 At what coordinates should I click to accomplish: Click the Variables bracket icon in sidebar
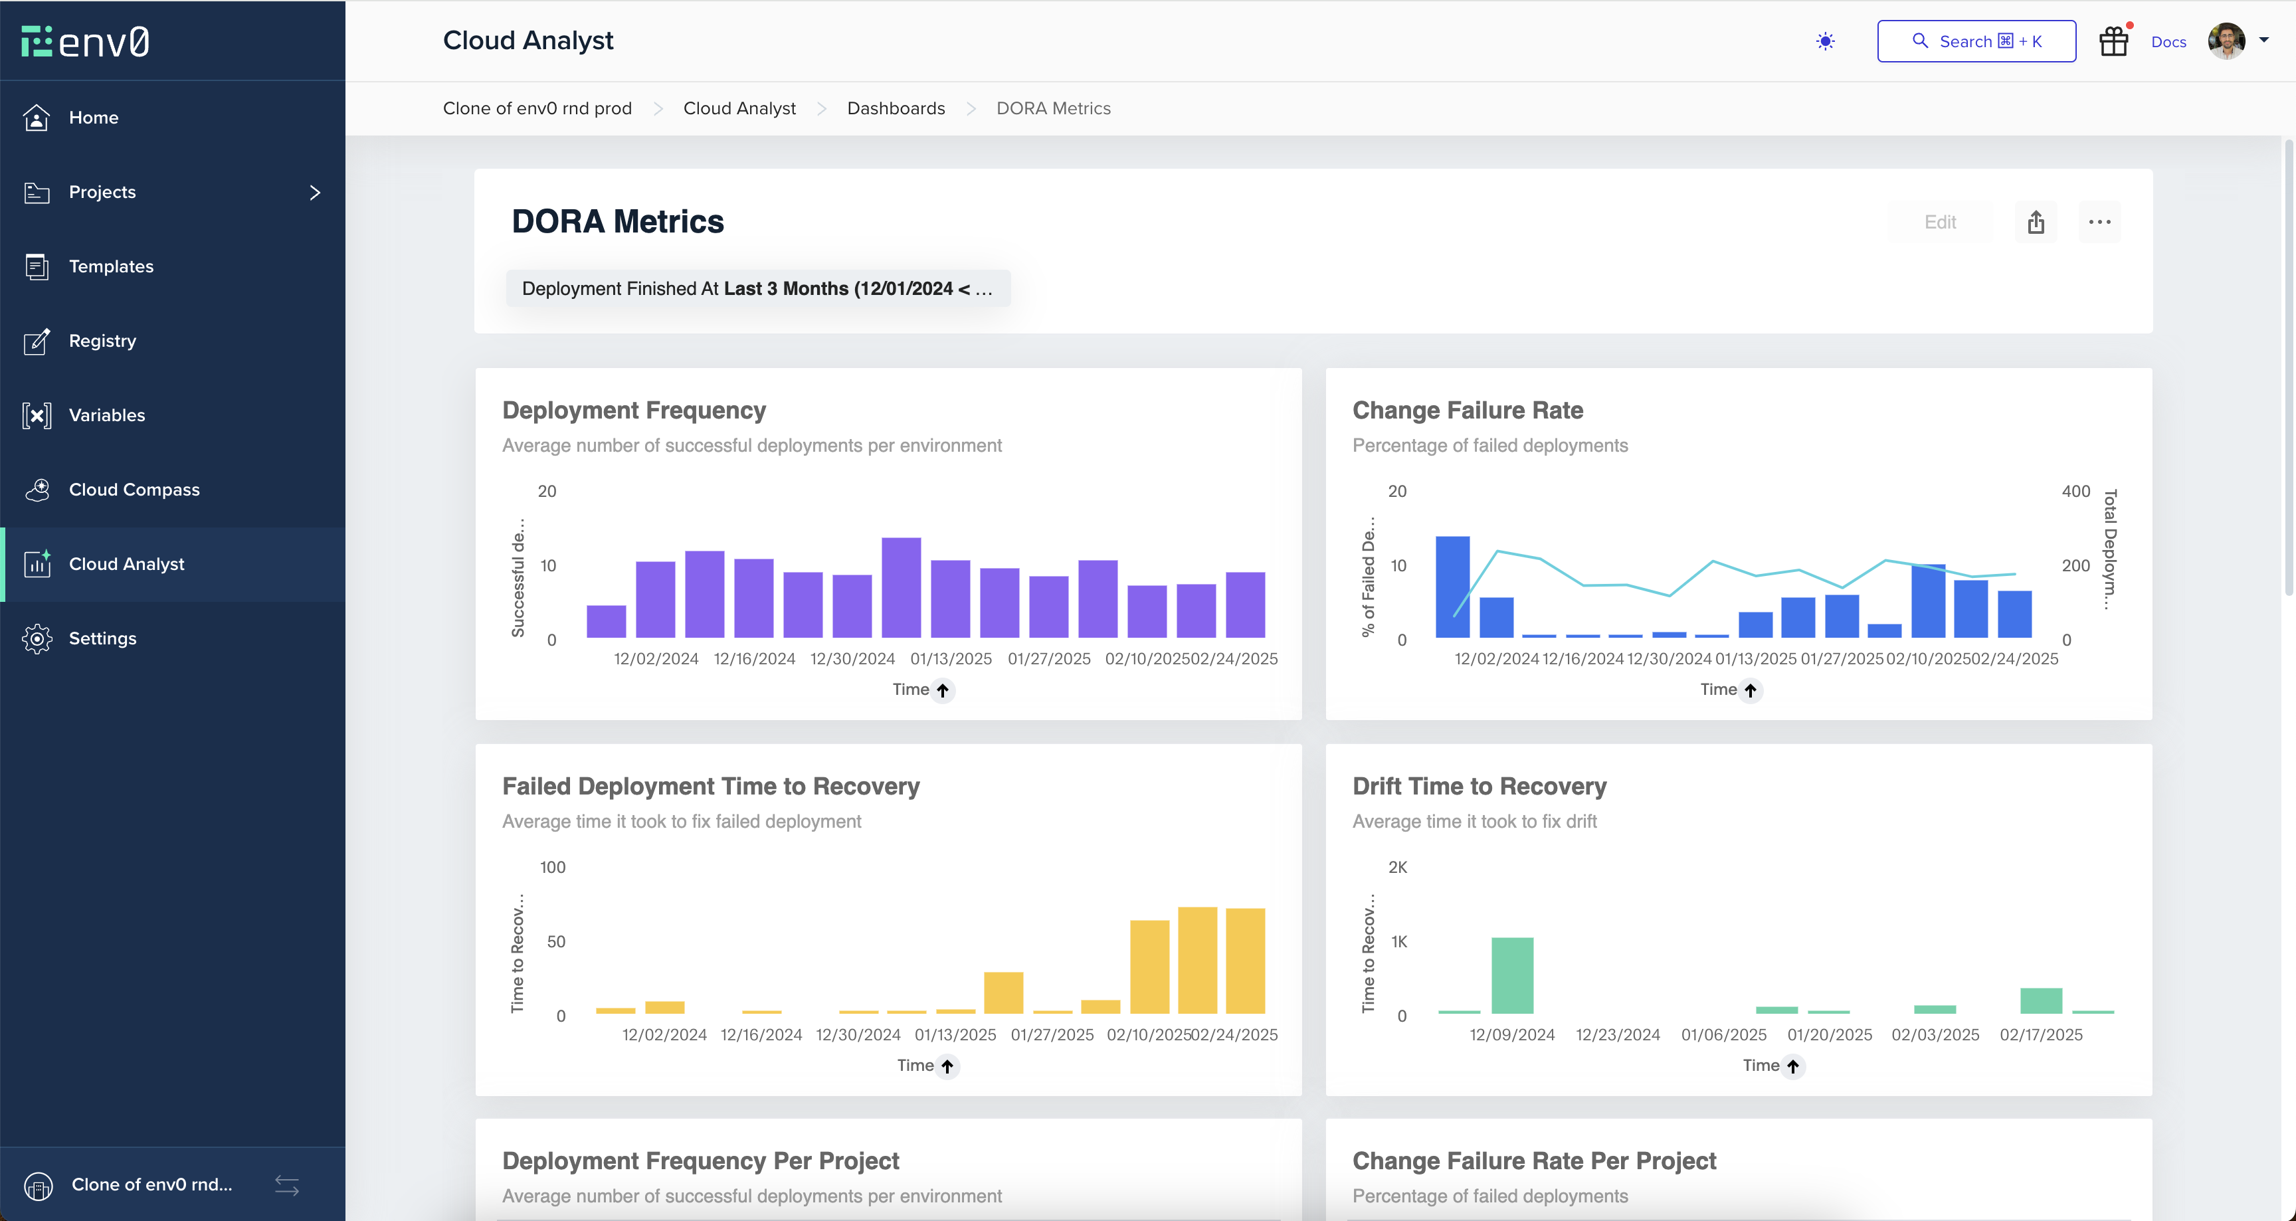click(x=37, y=415)
